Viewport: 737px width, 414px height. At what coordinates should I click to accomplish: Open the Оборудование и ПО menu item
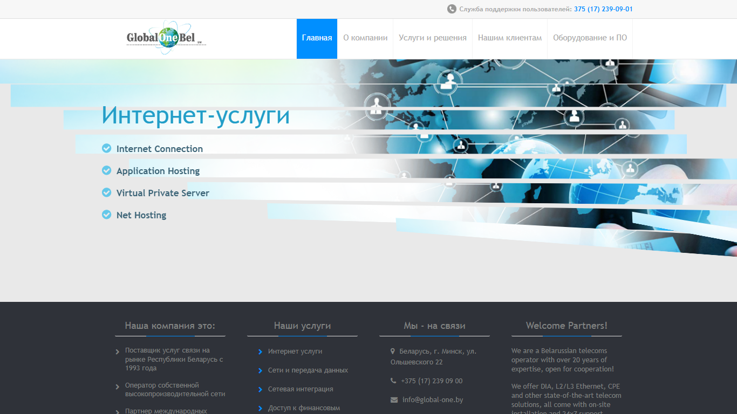[x=590, y=38]
